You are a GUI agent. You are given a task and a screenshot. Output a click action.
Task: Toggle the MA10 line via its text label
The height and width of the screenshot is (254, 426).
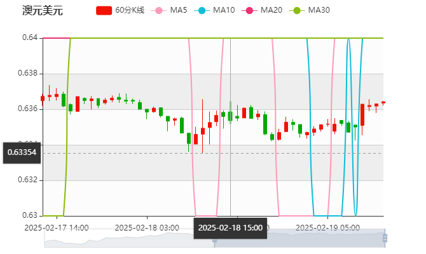pos(224,11)
